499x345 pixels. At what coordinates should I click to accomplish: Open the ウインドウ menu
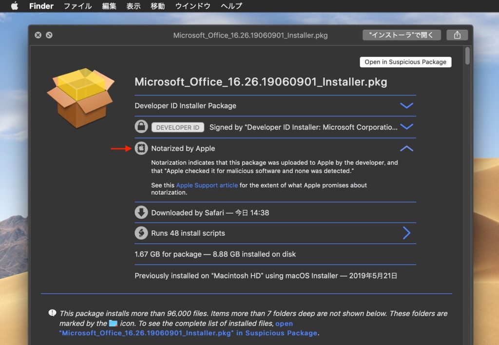192,6
